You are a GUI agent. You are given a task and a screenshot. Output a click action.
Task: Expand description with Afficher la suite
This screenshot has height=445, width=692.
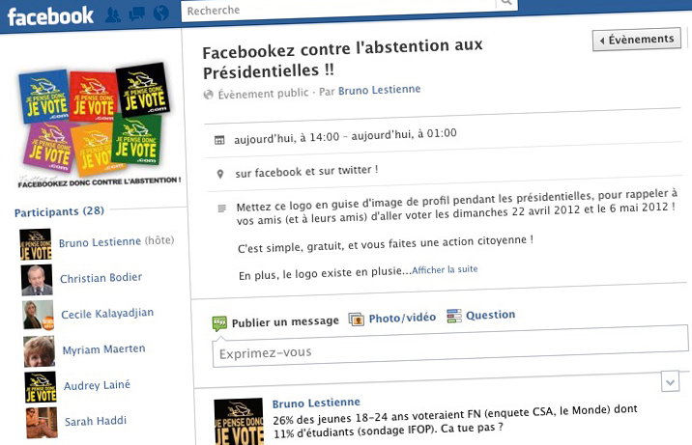click(x=444, y=269)
